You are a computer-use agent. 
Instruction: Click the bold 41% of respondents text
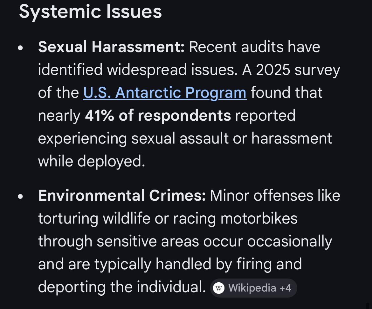pos(158,116)
